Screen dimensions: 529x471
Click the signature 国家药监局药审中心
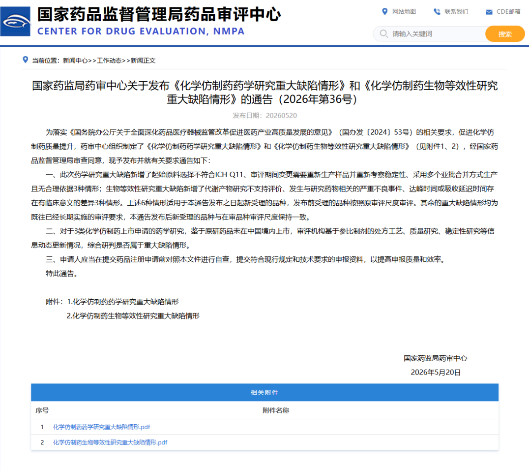coord(436,358)
